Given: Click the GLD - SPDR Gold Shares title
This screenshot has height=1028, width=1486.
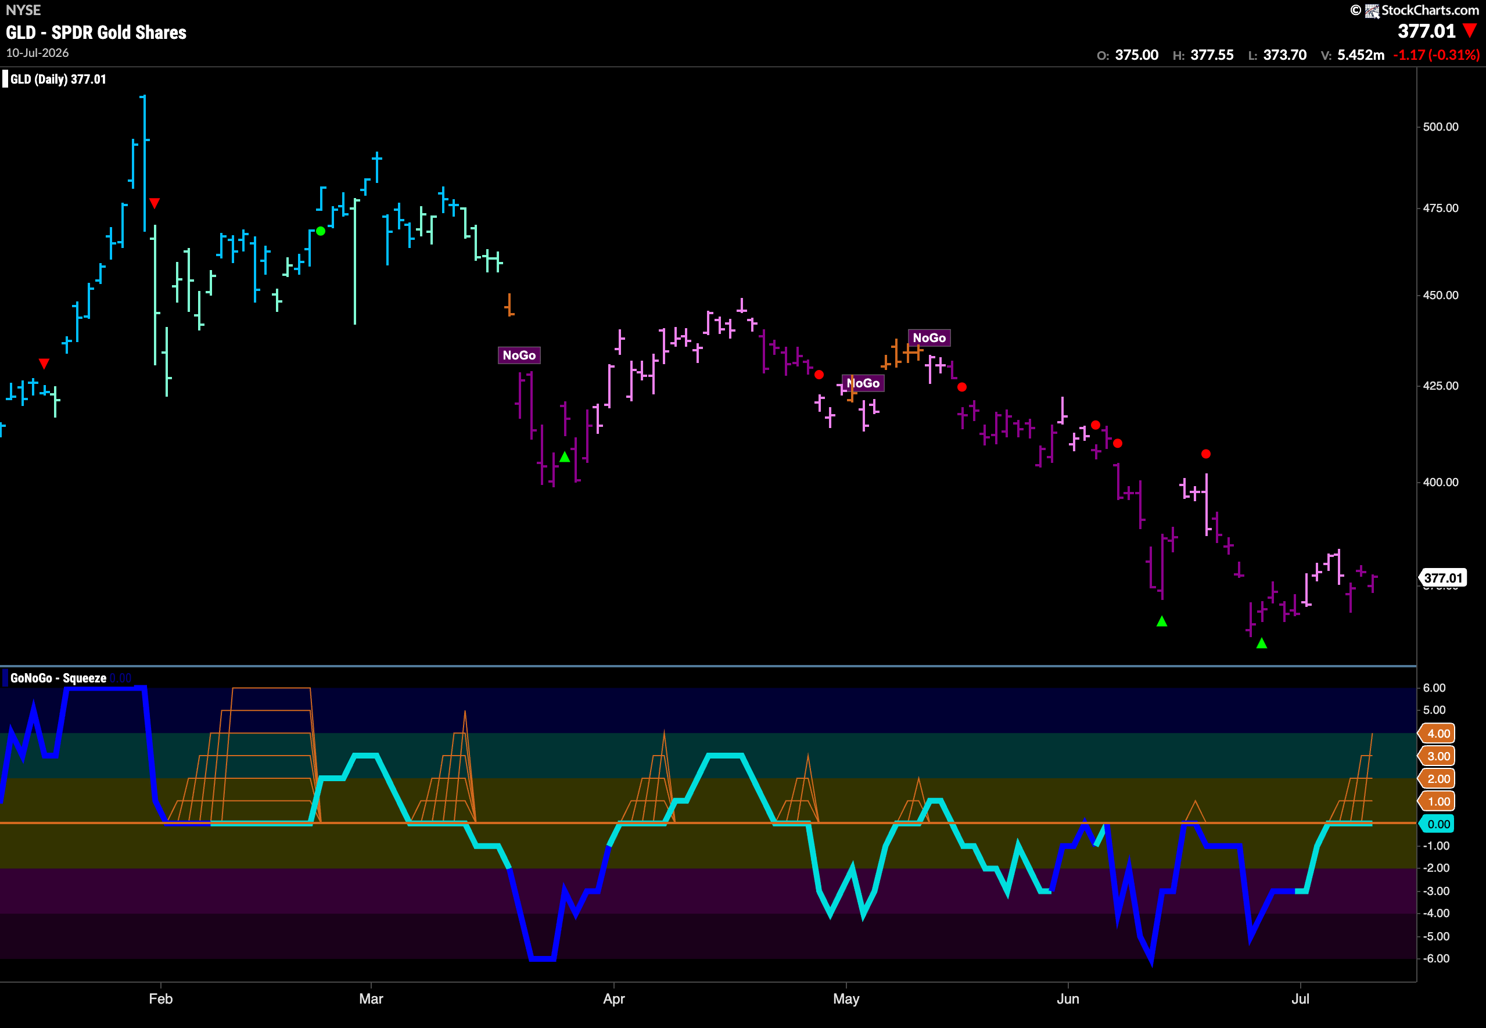Looking at the screenshot, I should 96,33.
